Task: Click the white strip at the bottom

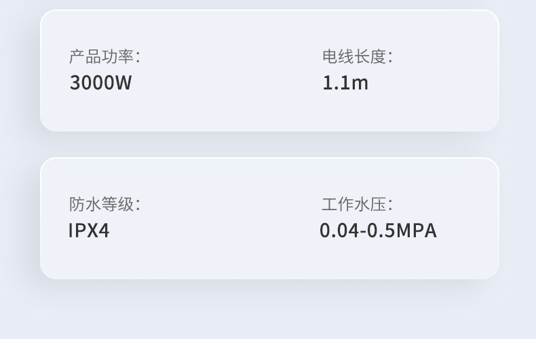Action: click(x=268, y=340)
